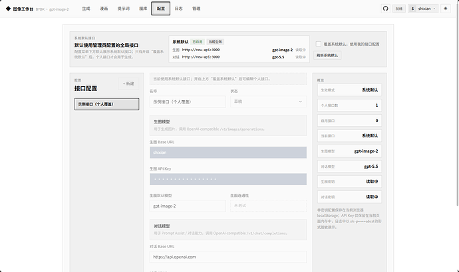Screen dimensions: 459x272
Task: Click the 生图密钥 读取中 overview row
Action: tap(349, 182)
